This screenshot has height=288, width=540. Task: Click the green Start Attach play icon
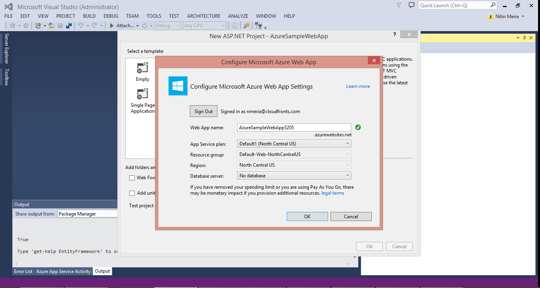[112, 26]
